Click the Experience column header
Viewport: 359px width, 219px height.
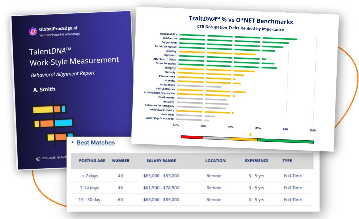tap(257, 161)
